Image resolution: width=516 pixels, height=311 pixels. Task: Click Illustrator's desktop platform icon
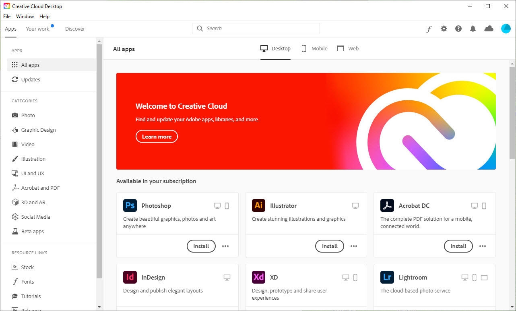355,206
